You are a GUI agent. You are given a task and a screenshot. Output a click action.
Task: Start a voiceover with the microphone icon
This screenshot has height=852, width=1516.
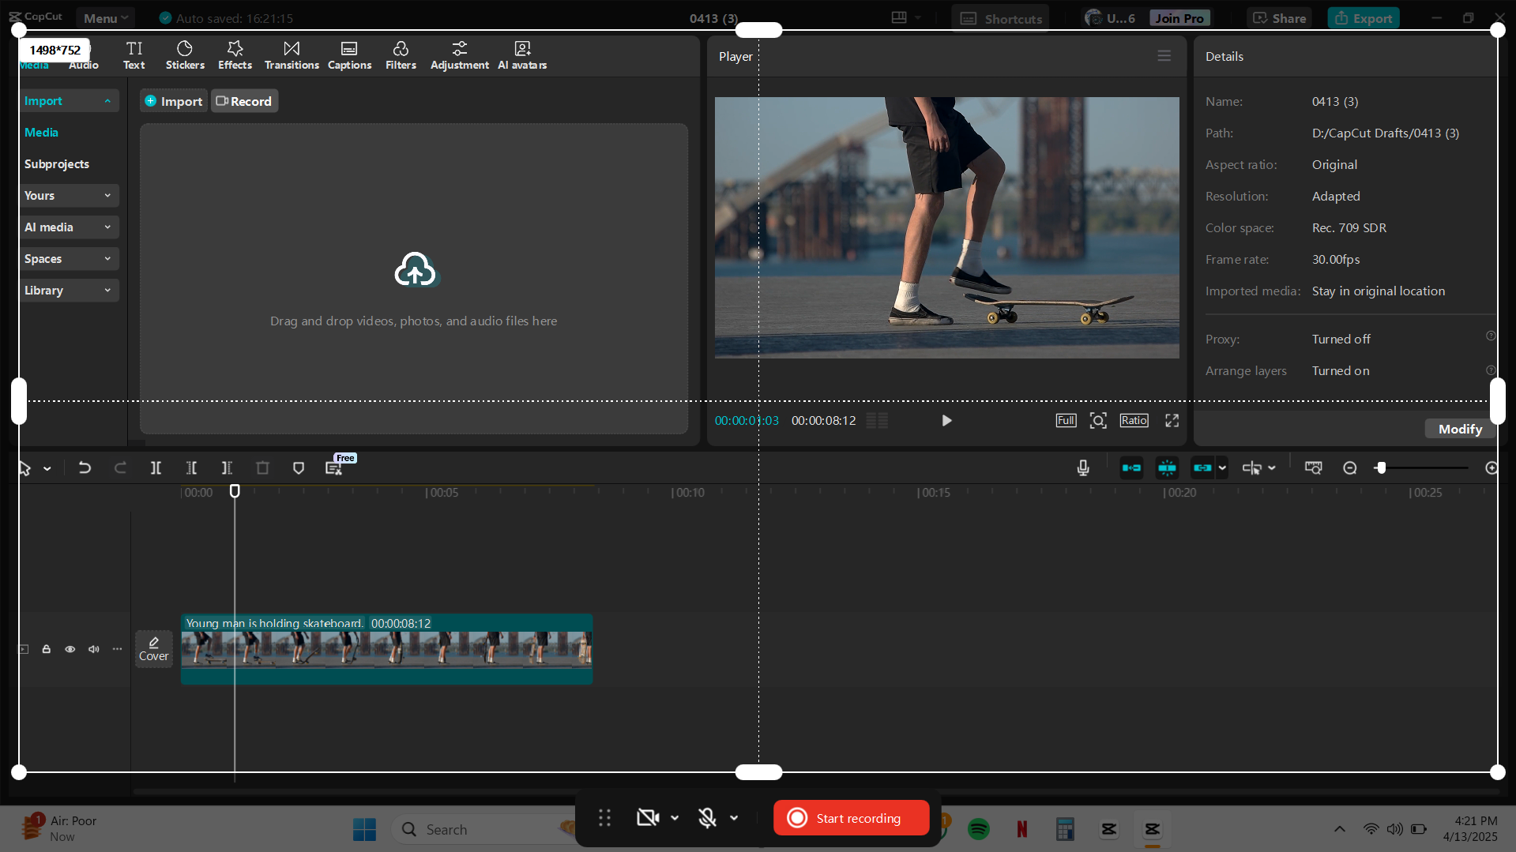coord(1082,467)
